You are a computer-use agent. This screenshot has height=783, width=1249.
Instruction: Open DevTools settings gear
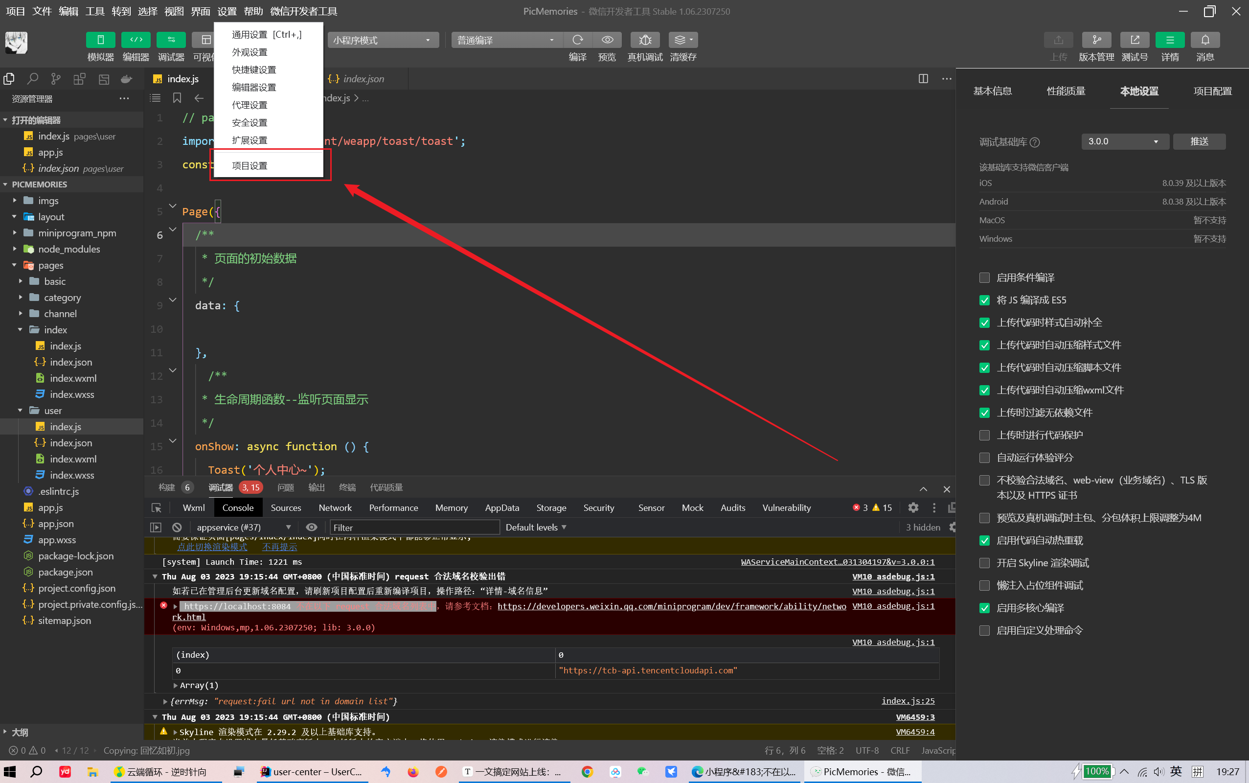pyautogui.click(x=913, y=507)
